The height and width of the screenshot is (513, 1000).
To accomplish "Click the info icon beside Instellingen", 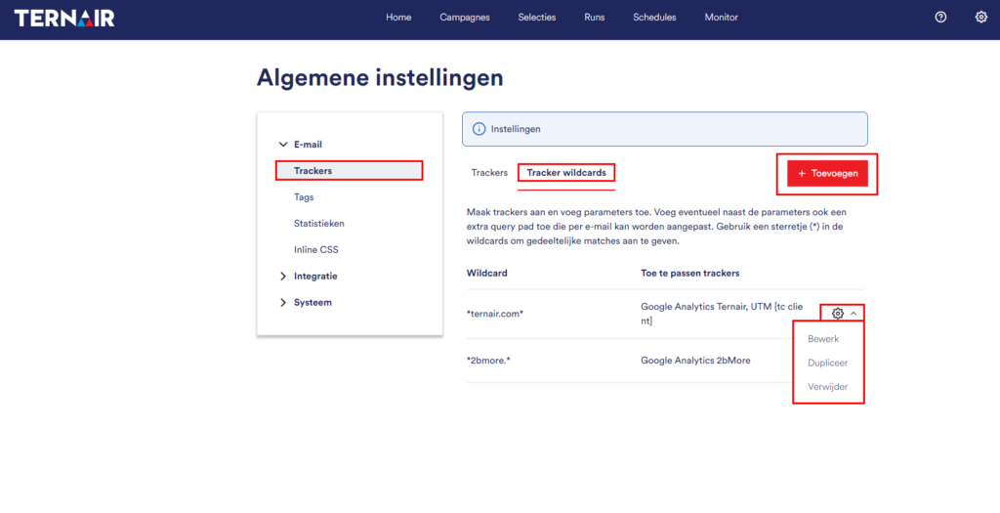I will point(479,129).
